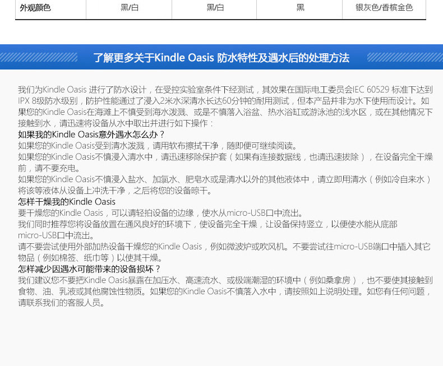The height and width of the screenshot is (366, 443).
Task: Click the line starting '接触到水，请迅速将设备从水中取出'
Action: [116, 123]
